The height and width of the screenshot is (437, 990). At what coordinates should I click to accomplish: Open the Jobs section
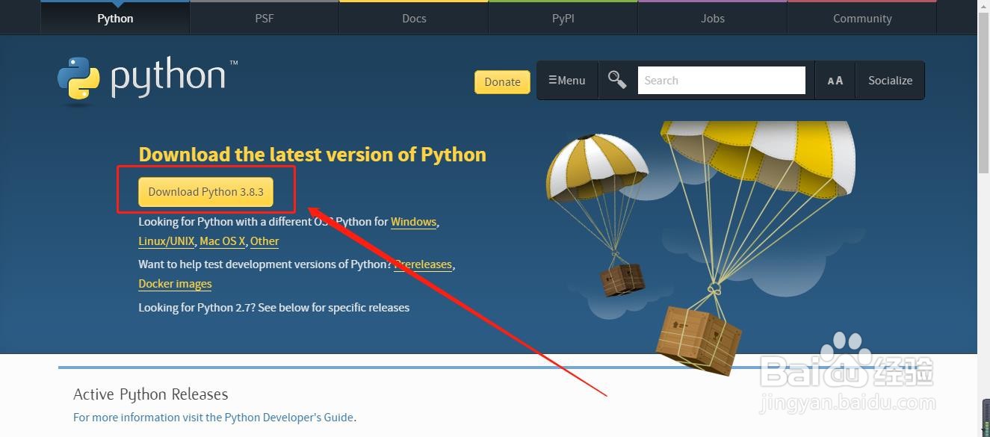[x=711, y=18]
